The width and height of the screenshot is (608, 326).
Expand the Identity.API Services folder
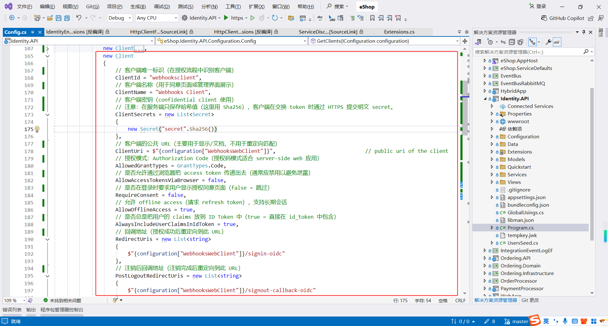[492, 174]
